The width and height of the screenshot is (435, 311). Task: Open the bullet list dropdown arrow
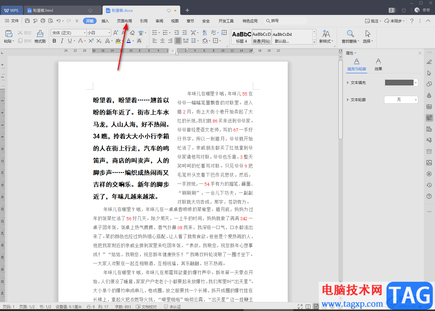(x=159, y=33)
